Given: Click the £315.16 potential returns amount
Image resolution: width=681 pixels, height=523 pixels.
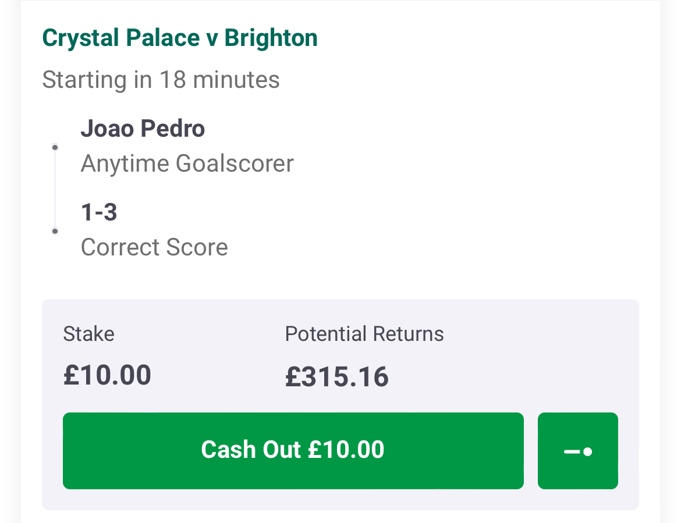Looking at the screenshot, I should (336, 376).
